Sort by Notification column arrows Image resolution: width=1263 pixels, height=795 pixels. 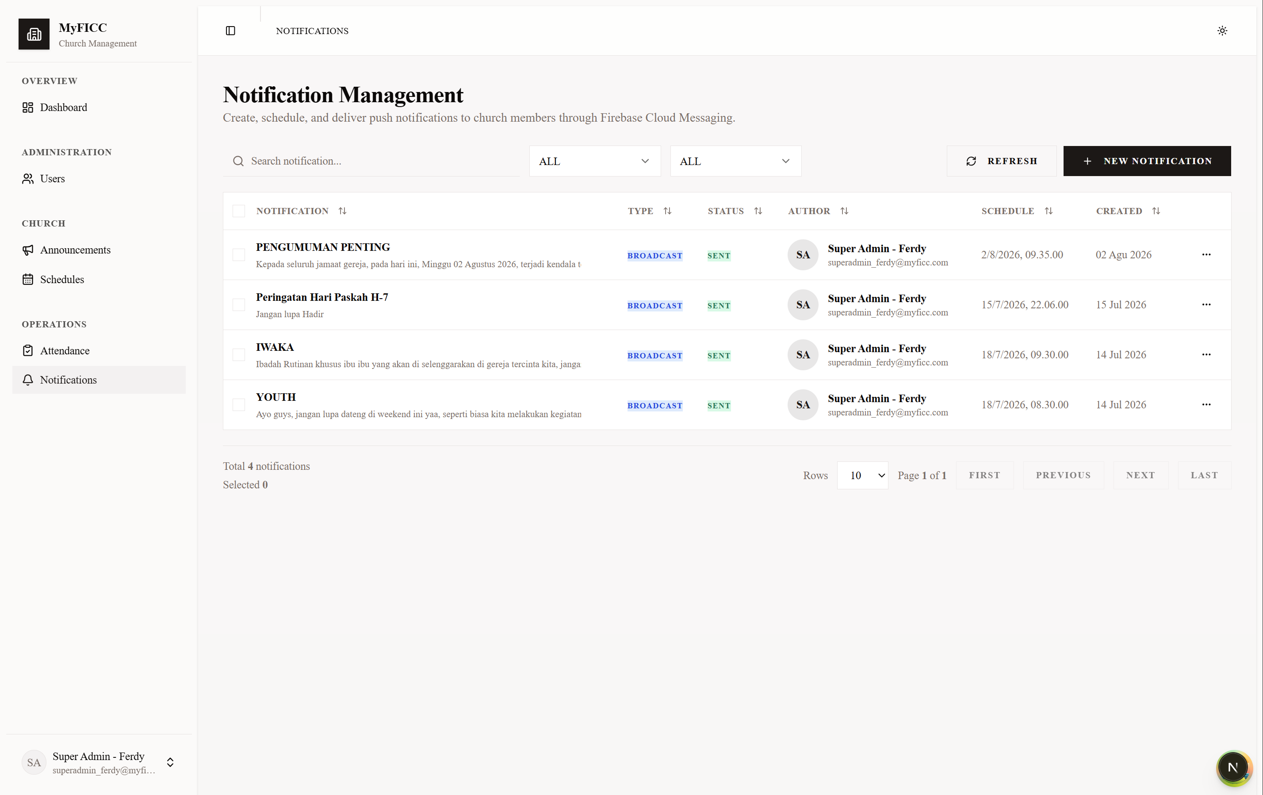pyautogui.click(x=342, y=211)
